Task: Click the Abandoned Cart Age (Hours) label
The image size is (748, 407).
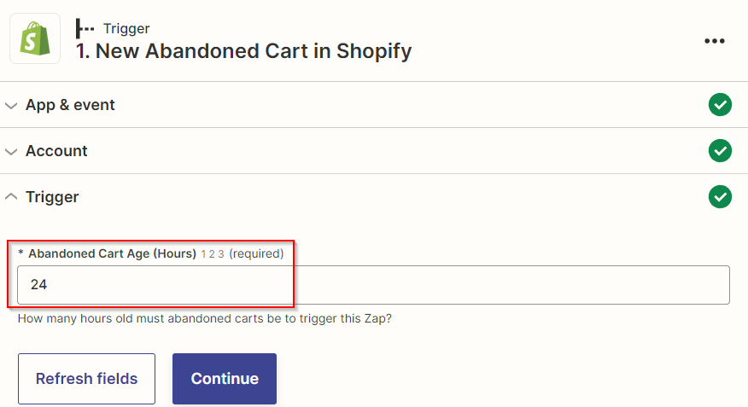Action: [112, 253]
